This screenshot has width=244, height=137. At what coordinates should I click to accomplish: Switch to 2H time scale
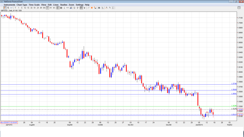(38, 8)
